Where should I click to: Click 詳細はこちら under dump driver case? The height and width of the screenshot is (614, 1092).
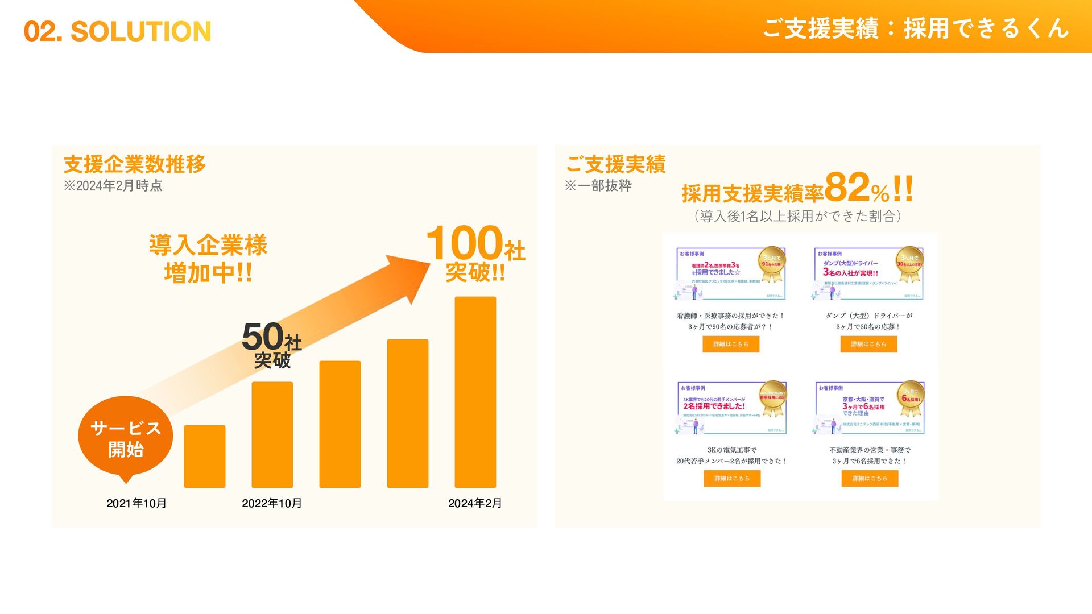pyautogui.click(x=868, y=344)
